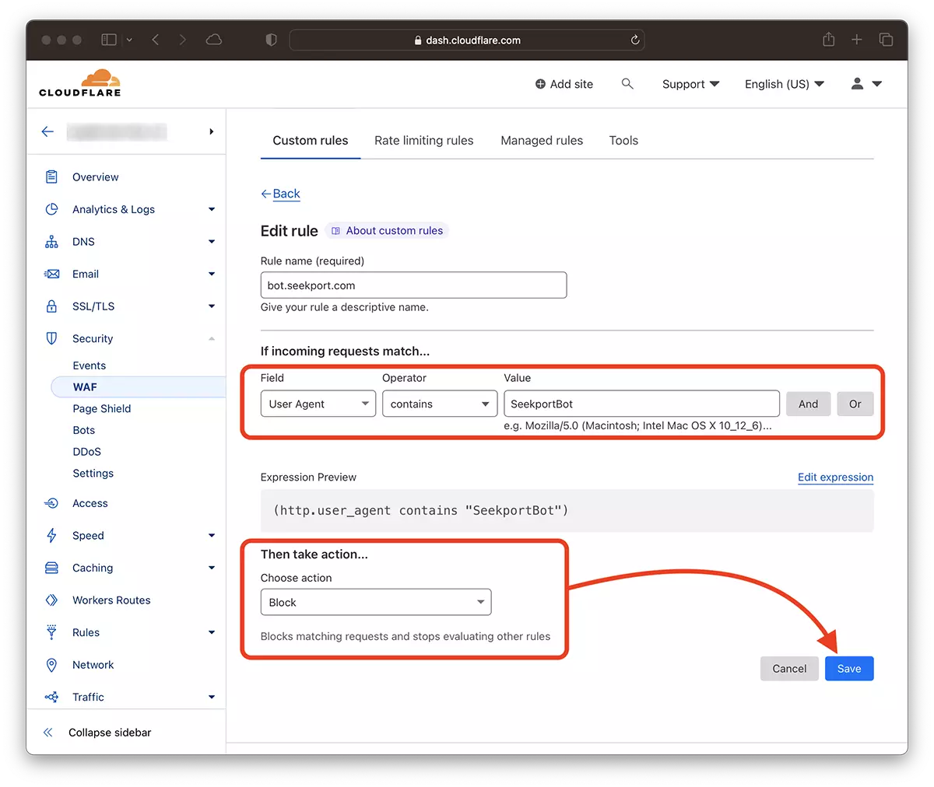Switch to the Custom rules tab
934x787 pixels.
(x=311, y=141)
